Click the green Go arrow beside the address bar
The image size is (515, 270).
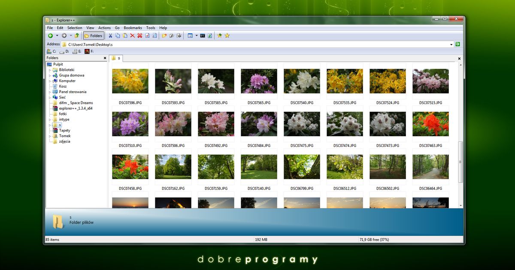(x=457, y=44)
